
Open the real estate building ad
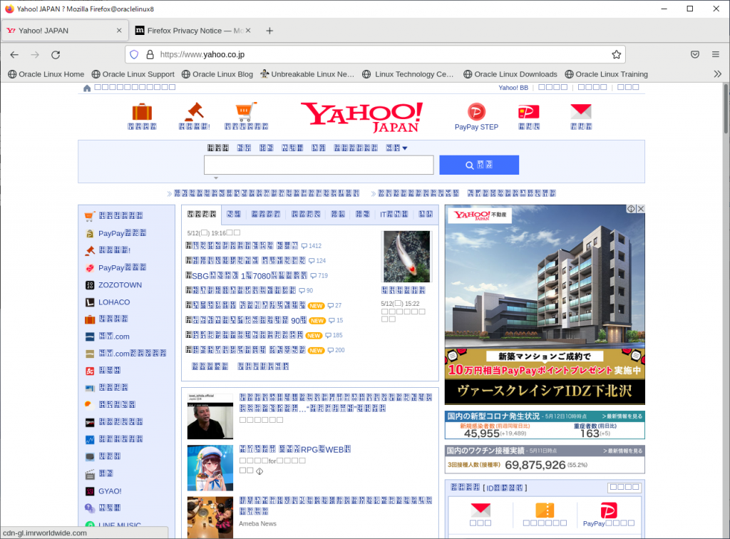pyautogui.click(x=545, y=305)
